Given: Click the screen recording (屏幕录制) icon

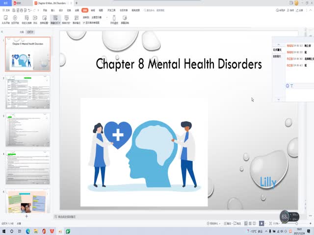Looking at the screenshot, I should pos(125,20).
